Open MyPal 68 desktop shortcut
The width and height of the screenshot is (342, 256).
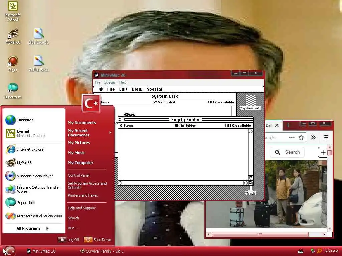[x=13, y=36]
